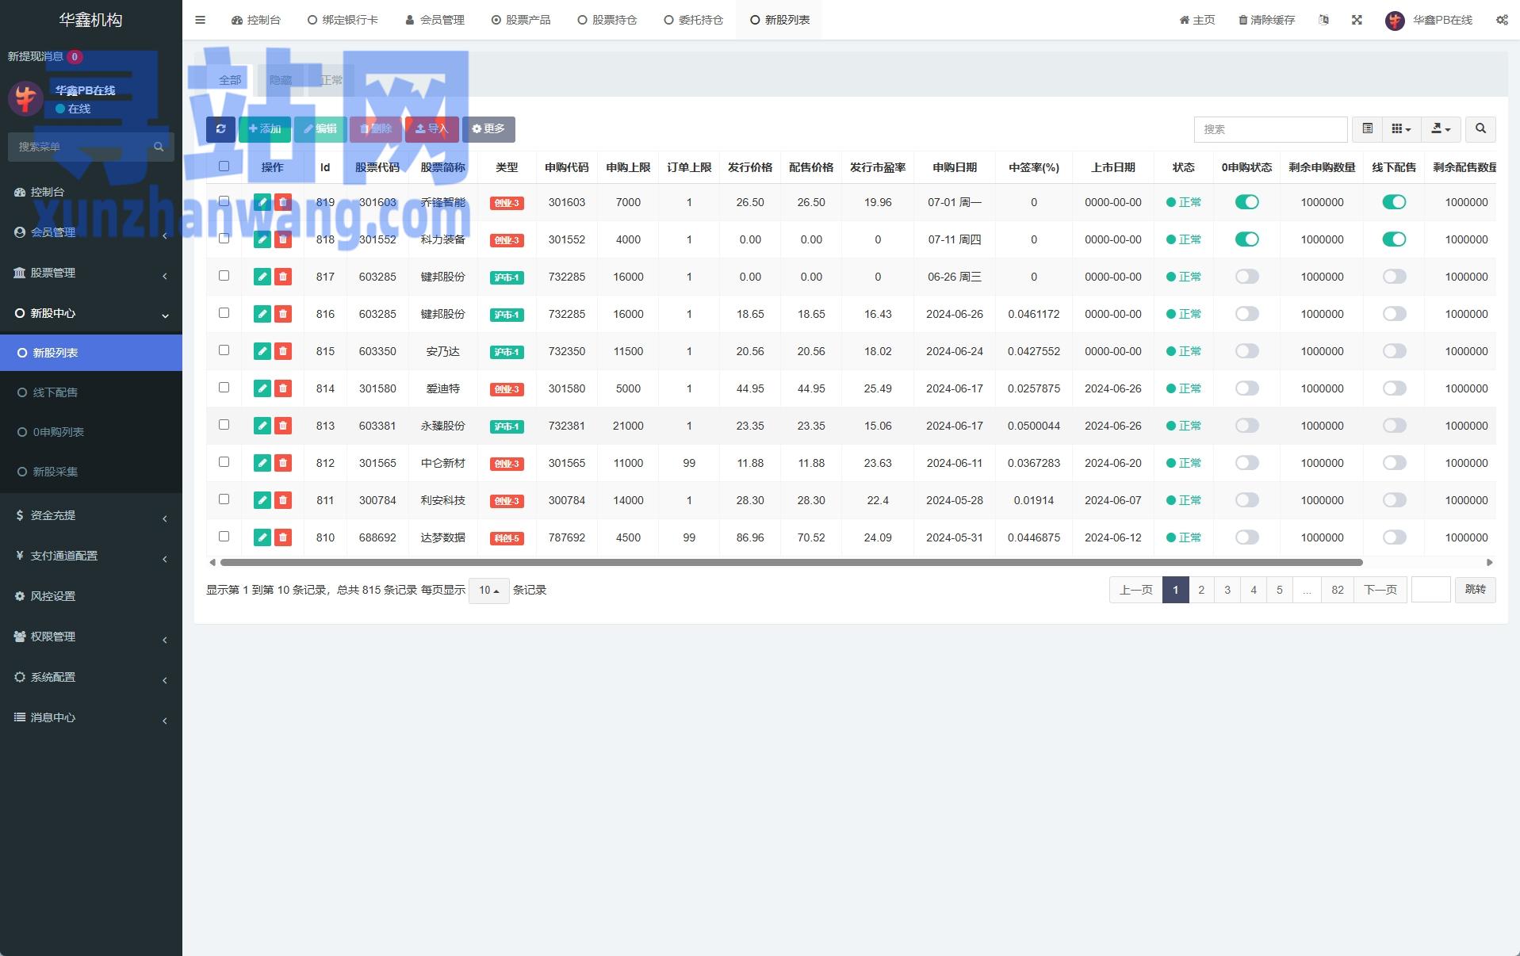Click the sidebar profile avatar image
Image resolution: width=1520 pixels, height=956 pixels.
25,98
